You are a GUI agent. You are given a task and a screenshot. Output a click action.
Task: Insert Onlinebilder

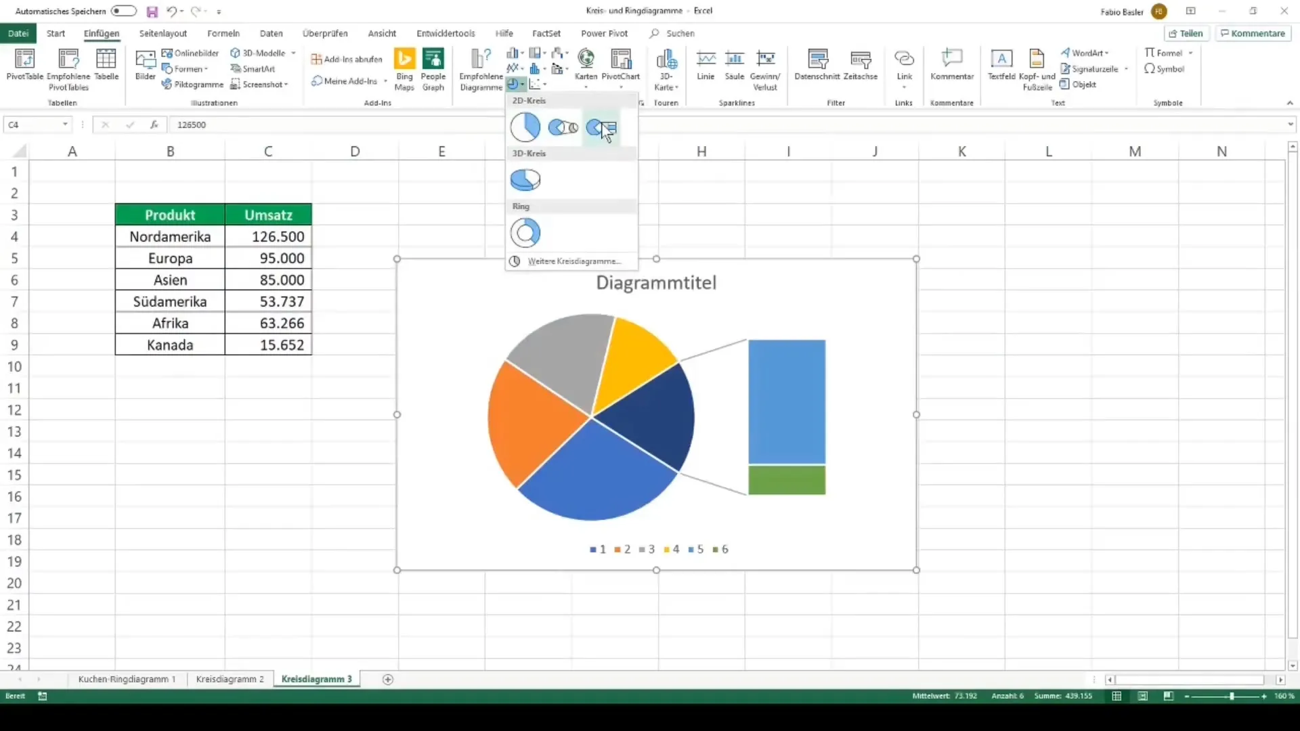(x=190, y=53)
